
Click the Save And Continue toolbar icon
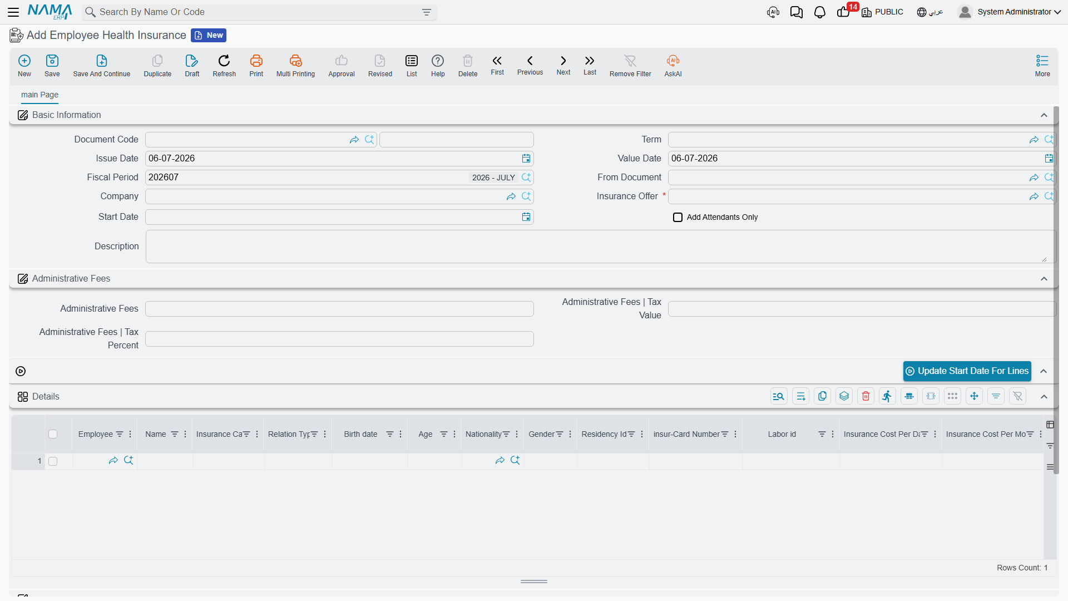tap(102, 61)
